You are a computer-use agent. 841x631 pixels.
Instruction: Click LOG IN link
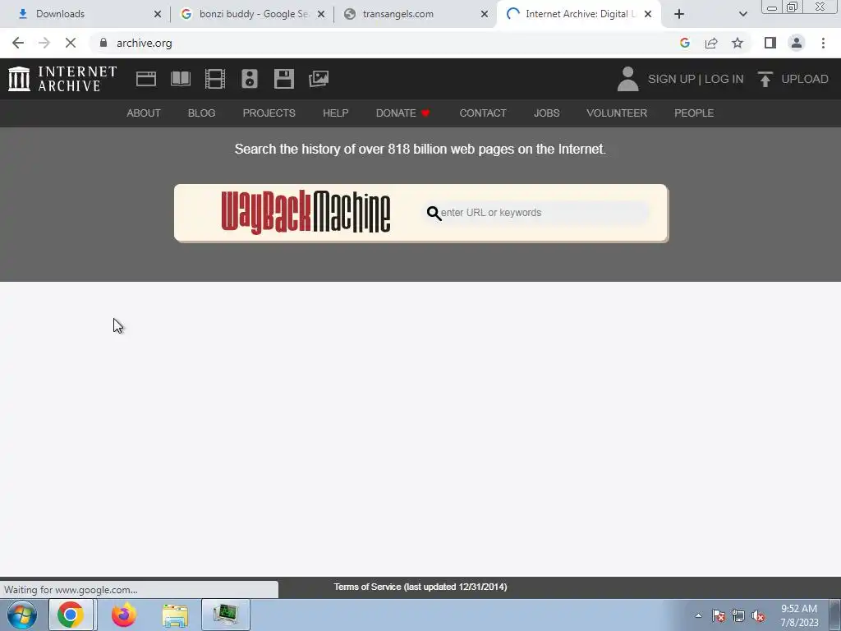pos(724,79)
